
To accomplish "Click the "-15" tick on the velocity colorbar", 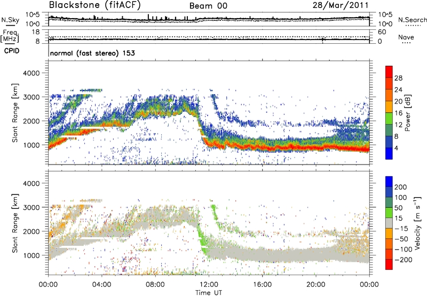I will [x=401, y=229].
